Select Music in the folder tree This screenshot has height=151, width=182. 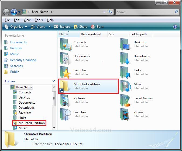click(20, 128)
